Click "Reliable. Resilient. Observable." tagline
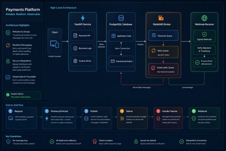Image resolution: width=226 pixels, height=151 pixels. 23,14
